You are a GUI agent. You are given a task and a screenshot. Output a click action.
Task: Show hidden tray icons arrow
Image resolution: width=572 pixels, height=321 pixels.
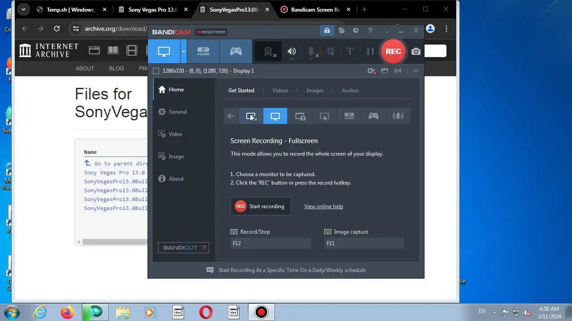click(x=494, y=312)
